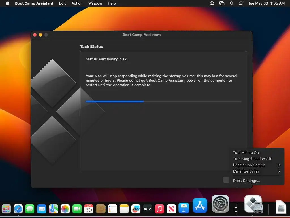Click the user account menu bar icon
Image resolution: width=290 pixels, height=218 pixels.
tap(212, 3)
